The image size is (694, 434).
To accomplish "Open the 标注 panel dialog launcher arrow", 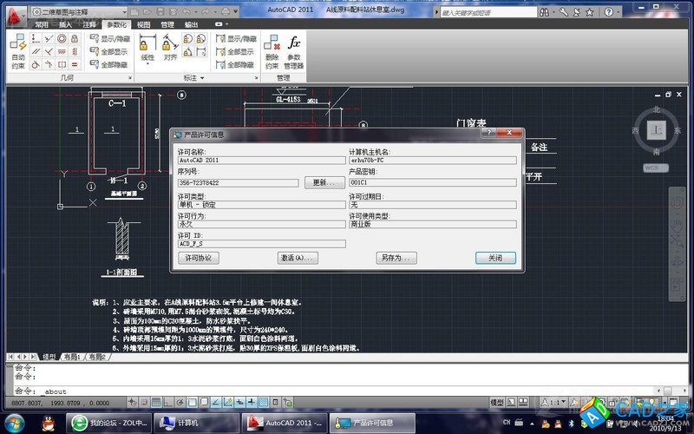I will (256, 78).
